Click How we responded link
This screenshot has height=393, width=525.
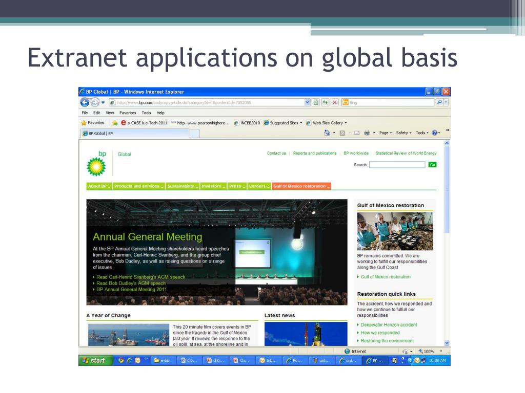coord(380,333)
